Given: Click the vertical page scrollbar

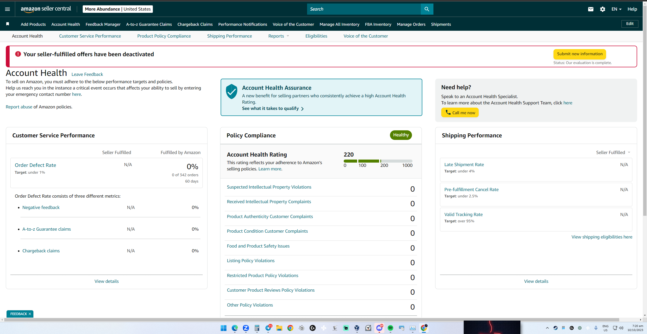Looking at the screenshot, I should [x=645, y=111].
